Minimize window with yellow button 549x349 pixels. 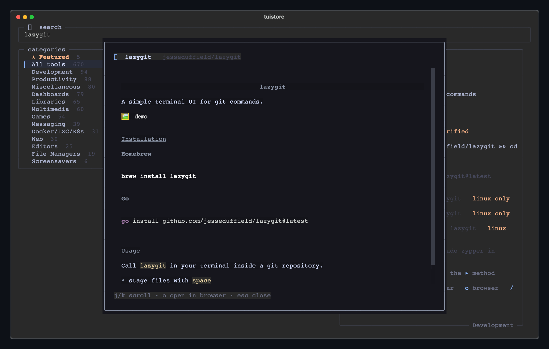click(25, 17)
